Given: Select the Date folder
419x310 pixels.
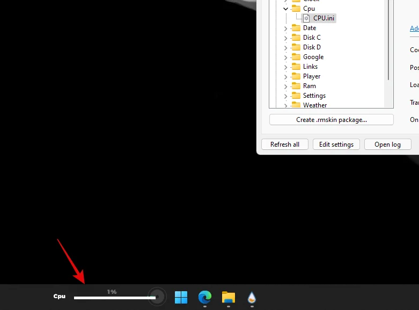Looking at the screenshot, I should point(304,28).
